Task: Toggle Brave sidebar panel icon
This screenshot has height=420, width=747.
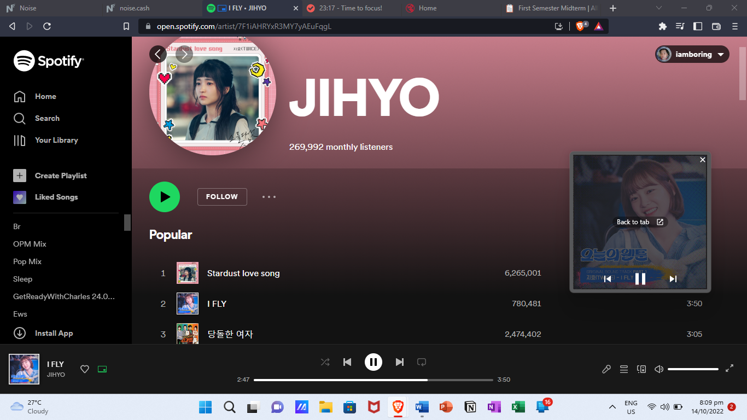Action: pos(698,26)
